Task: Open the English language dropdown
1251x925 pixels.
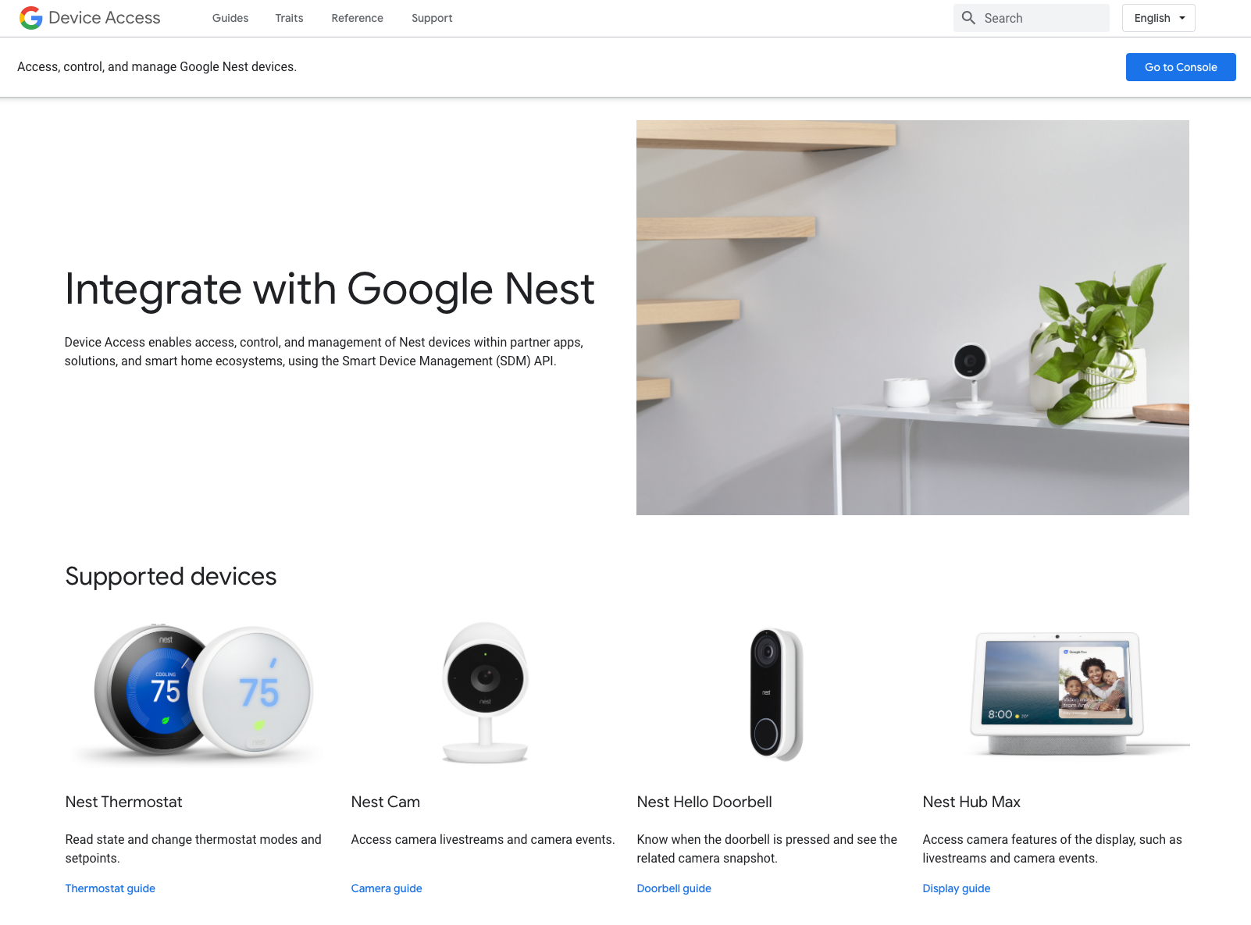Action: (x=1158, y=18)
